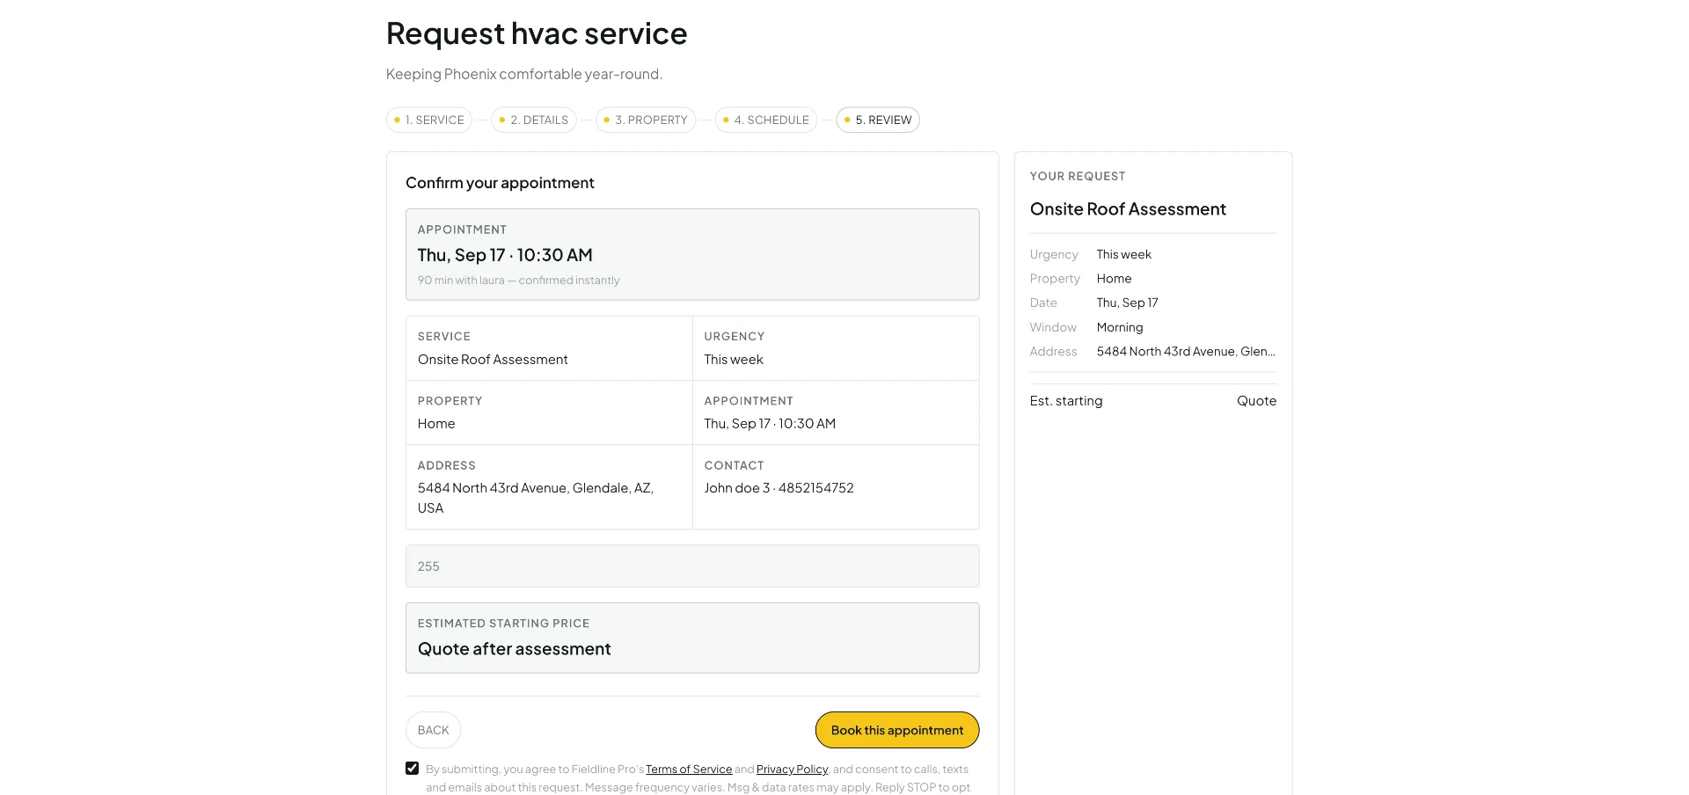Click the Morning window value in sidebar
Viewport: 1689px width, 795px height.
click(1120, 327)
